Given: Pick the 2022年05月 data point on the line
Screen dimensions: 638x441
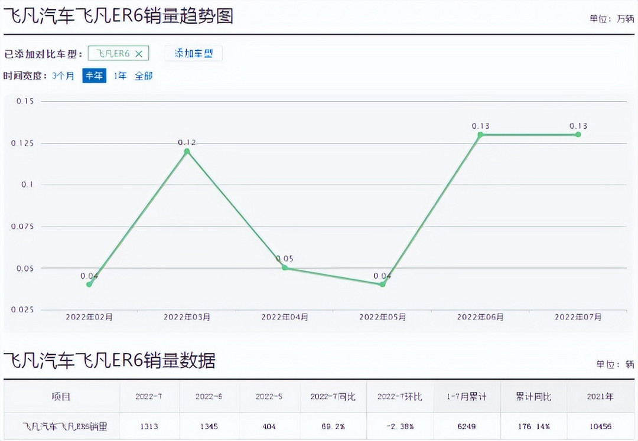Looking at the screenshot, I should pos(382,284).
